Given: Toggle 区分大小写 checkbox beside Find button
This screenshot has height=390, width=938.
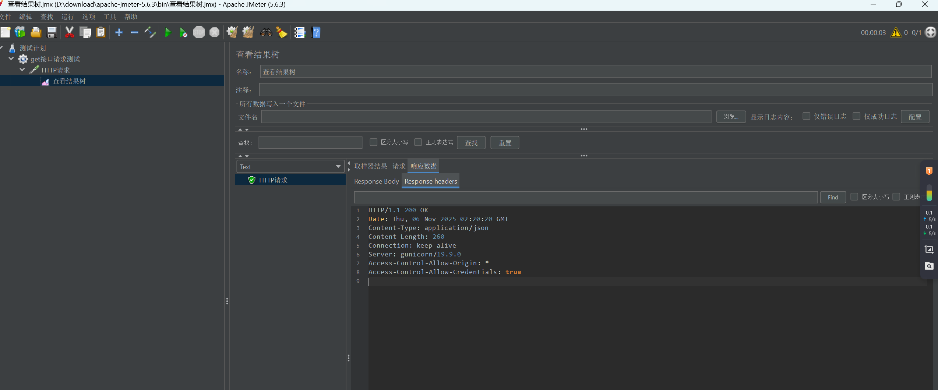Looking at the screenshot, I should (x=854, y=197).
